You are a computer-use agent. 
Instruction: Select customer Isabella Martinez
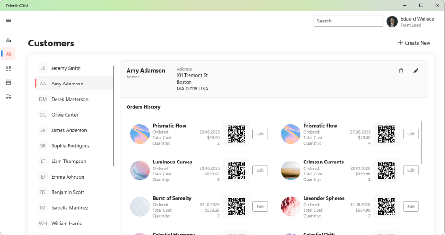pos(74,208)
